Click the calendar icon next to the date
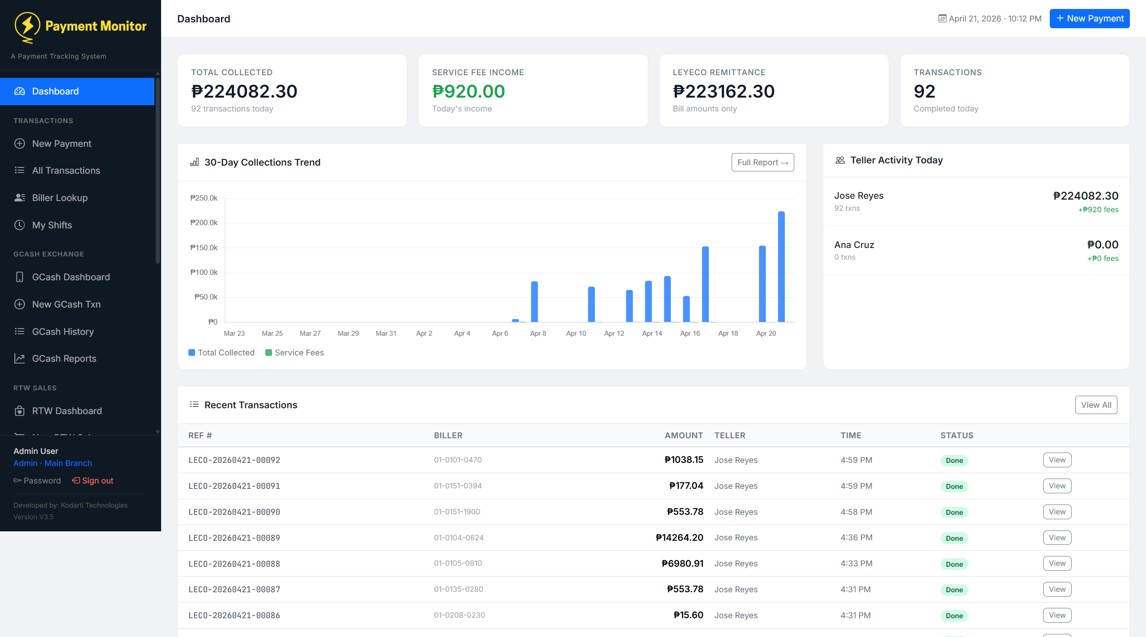The image size is (1146, 637). [x=942, y=18]
